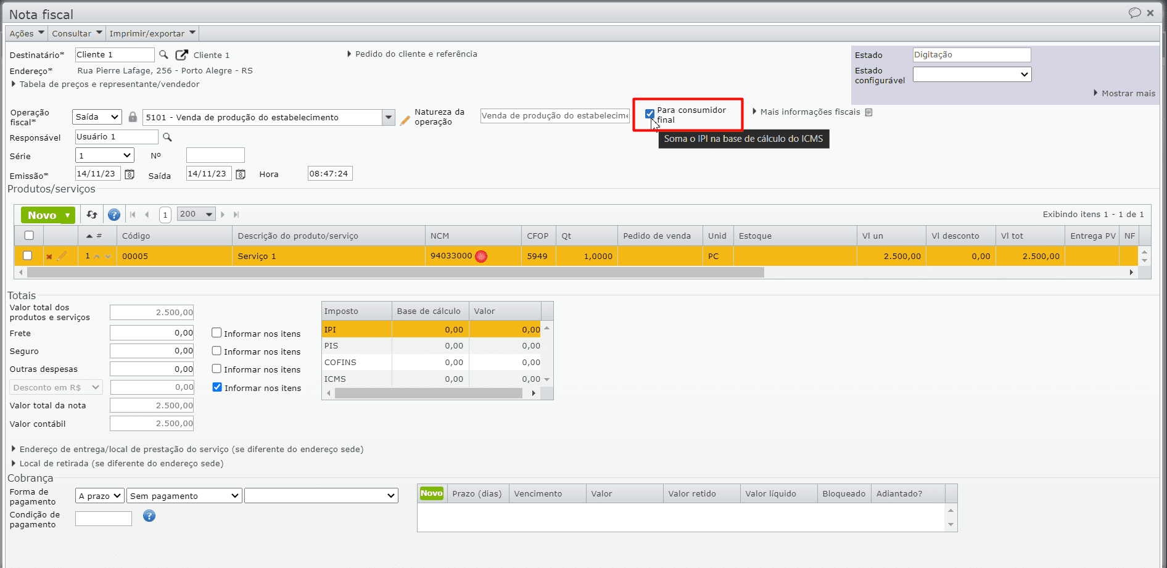Go to the previous page of products
The image size is (1167, 568).
(x=147, y=215)
